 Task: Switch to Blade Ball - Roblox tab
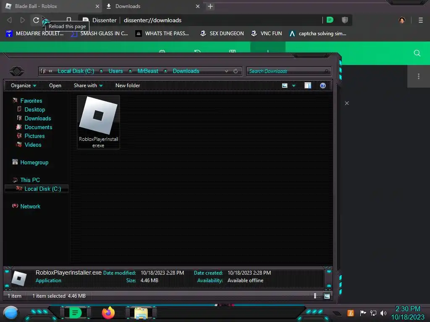(x=51, y=6)
